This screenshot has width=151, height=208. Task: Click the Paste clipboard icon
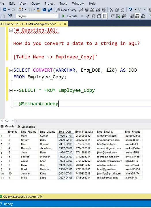[122, 10]
